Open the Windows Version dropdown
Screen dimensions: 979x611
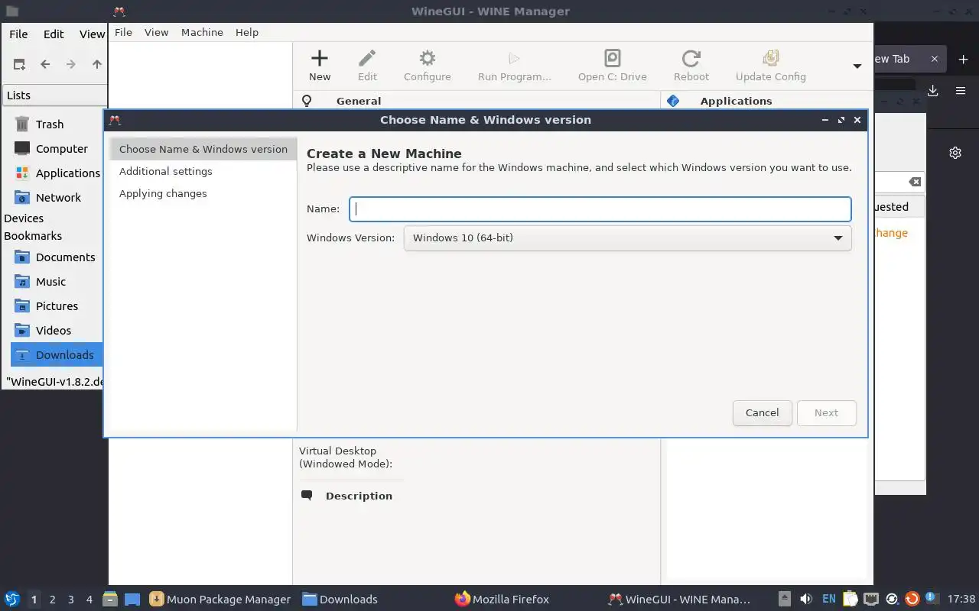(627, 238)
